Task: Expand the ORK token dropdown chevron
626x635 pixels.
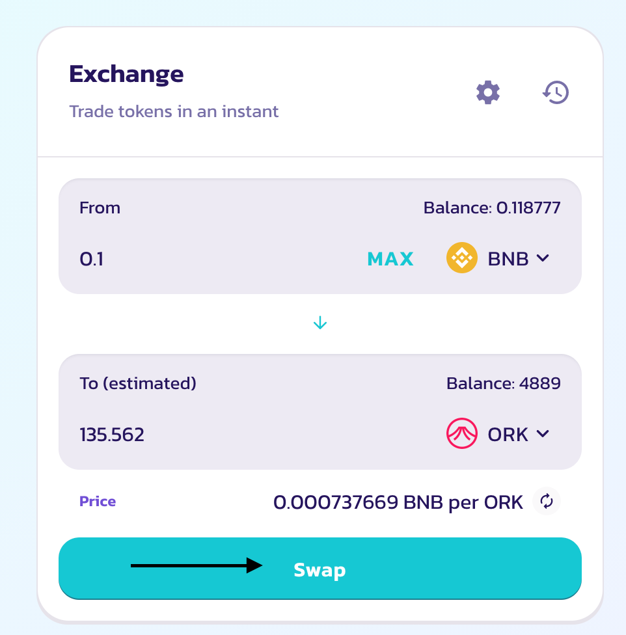Action: 543,433
